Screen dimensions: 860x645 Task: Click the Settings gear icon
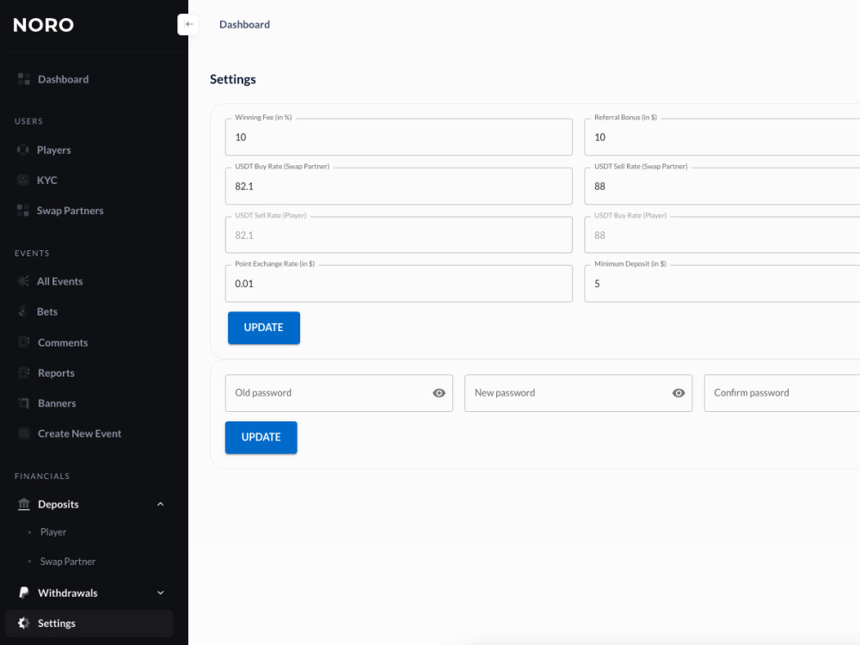click(x=23, y=623)
